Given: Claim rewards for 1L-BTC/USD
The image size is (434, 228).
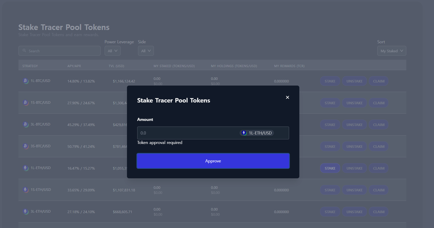Looking at the screenshot, I should (379, 81).
